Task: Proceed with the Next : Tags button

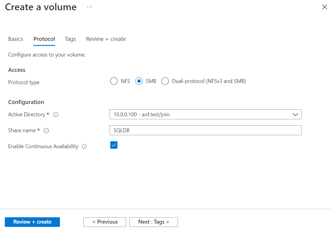Action: pos(154,222)
